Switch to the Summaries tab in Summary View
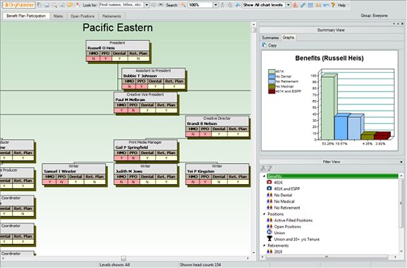This screenshot has height=268, width=407. [270, 38]
